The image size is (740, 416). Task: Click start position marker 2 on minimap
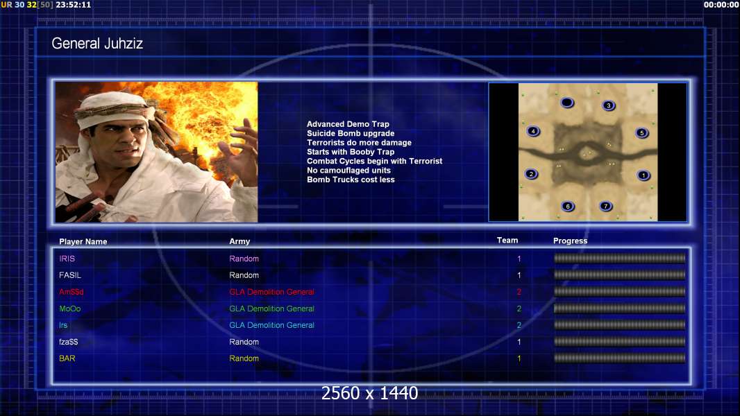[531, 174]
